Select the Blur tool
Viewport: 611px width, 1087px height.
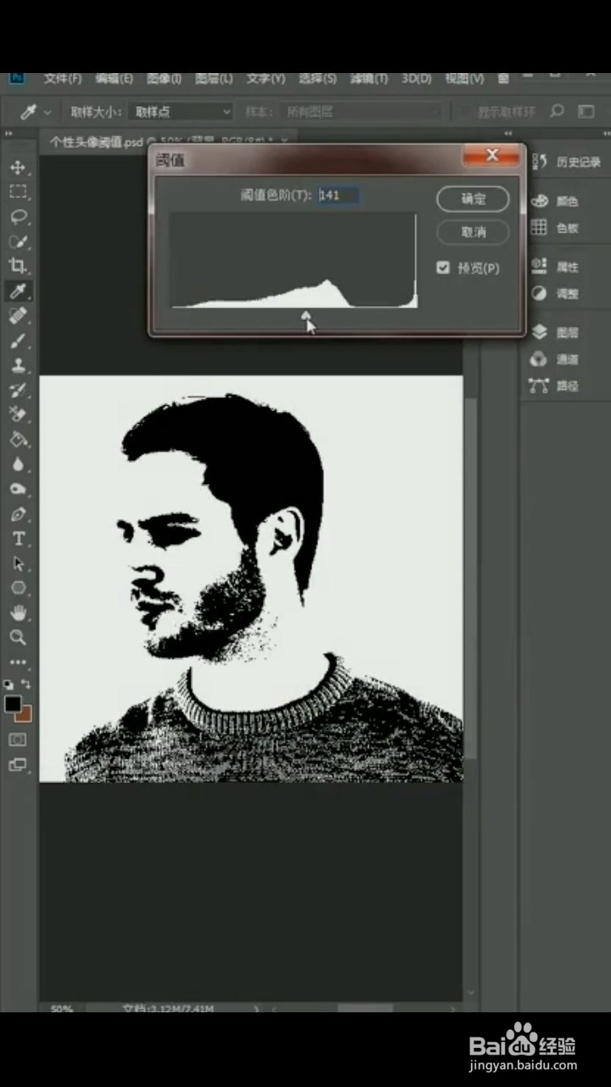pos(18,465)
